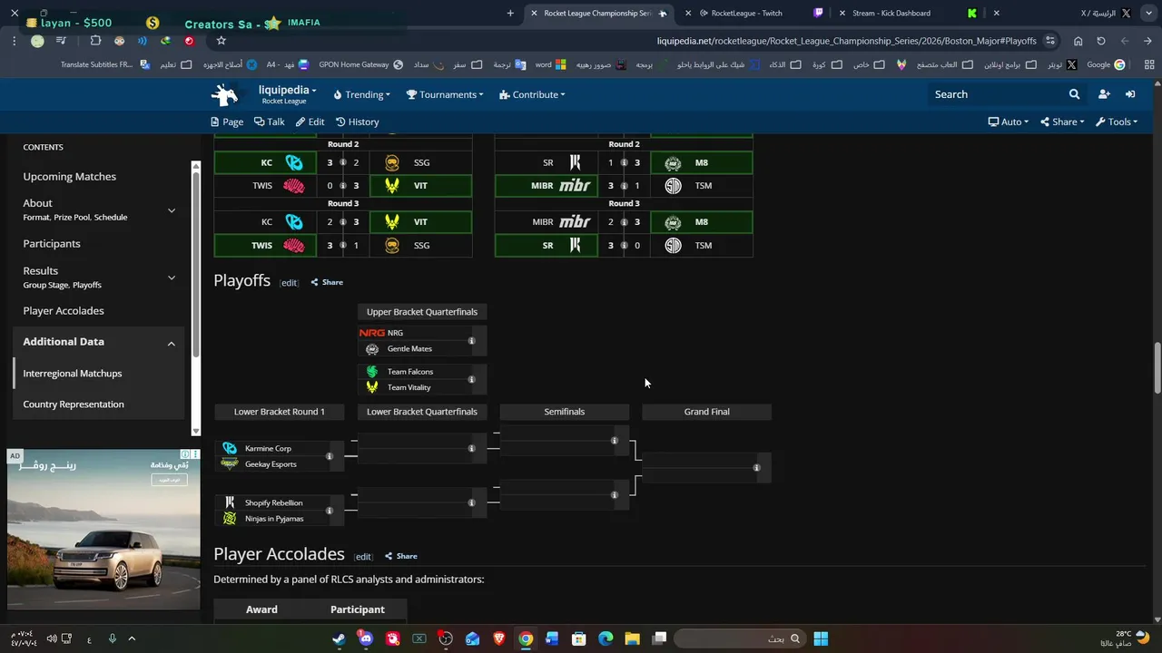Open Steam from the taskbar

[x=339, y=638]
